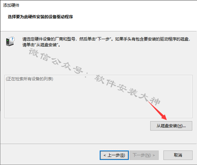Click the right chevron on 下一步 button

tap(154, 155)
